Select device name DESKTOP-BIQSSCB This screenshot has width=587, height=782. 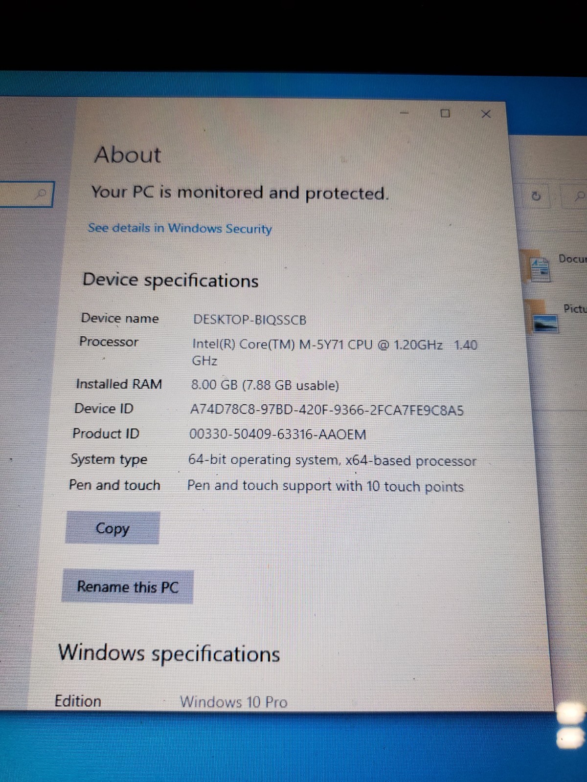pyautogui.click(x=249, y=320)
